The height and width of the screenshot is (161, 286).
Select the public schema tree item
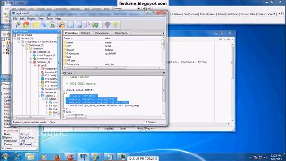tap(44, 65)
